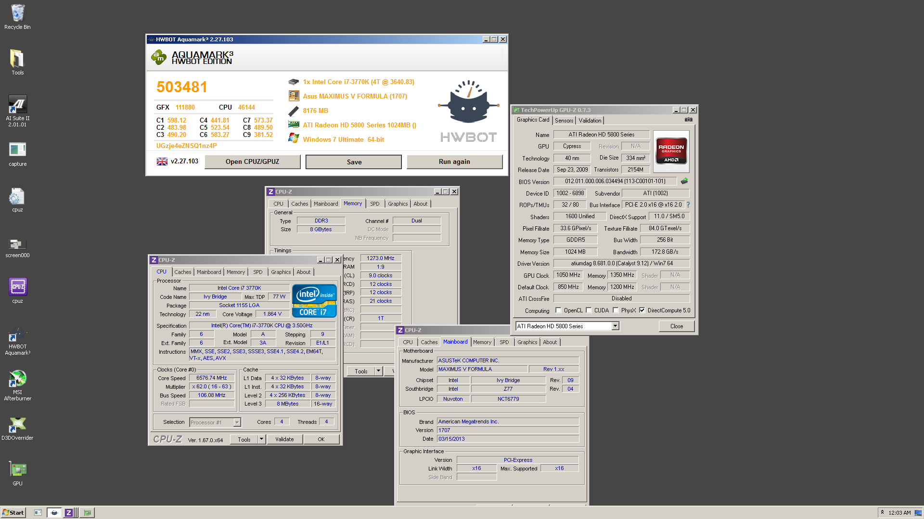
Task: Enable the CUDA checkbox in GPU-Z
Action: pos(589,310)
